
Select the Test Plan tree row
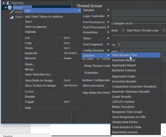[17, 3]
